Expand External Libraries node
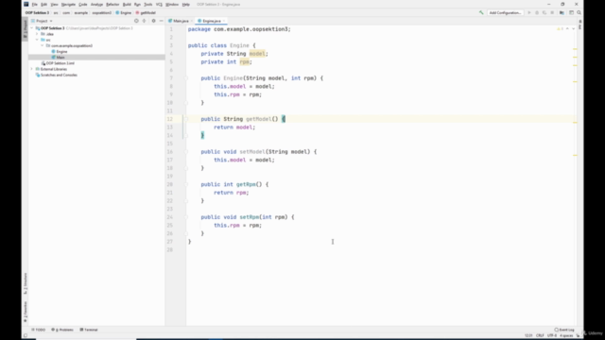Screen dimensions: 605x340 (32, 69)
